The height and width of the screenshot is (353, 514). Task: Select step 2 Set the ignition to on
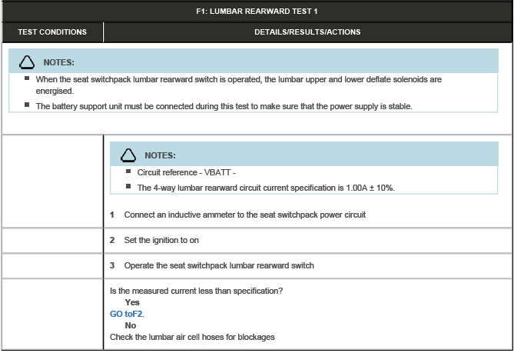coord(161,240)
